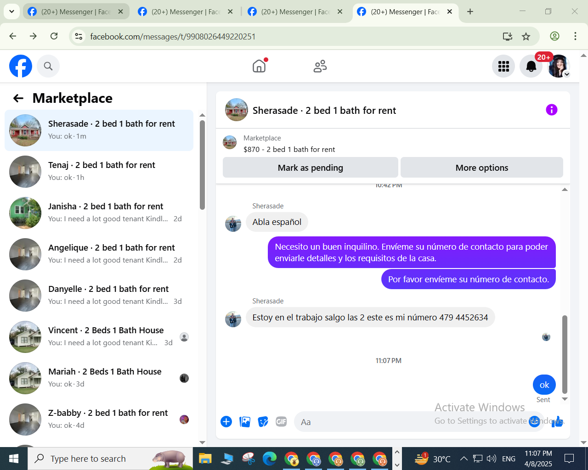Expand the tab search dropdown arrow
Viewport: 588px width, 470px height.
(x=11, y=11)
